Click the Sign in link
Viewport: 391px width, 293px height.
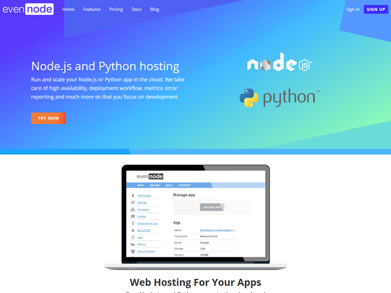(353, 9)
